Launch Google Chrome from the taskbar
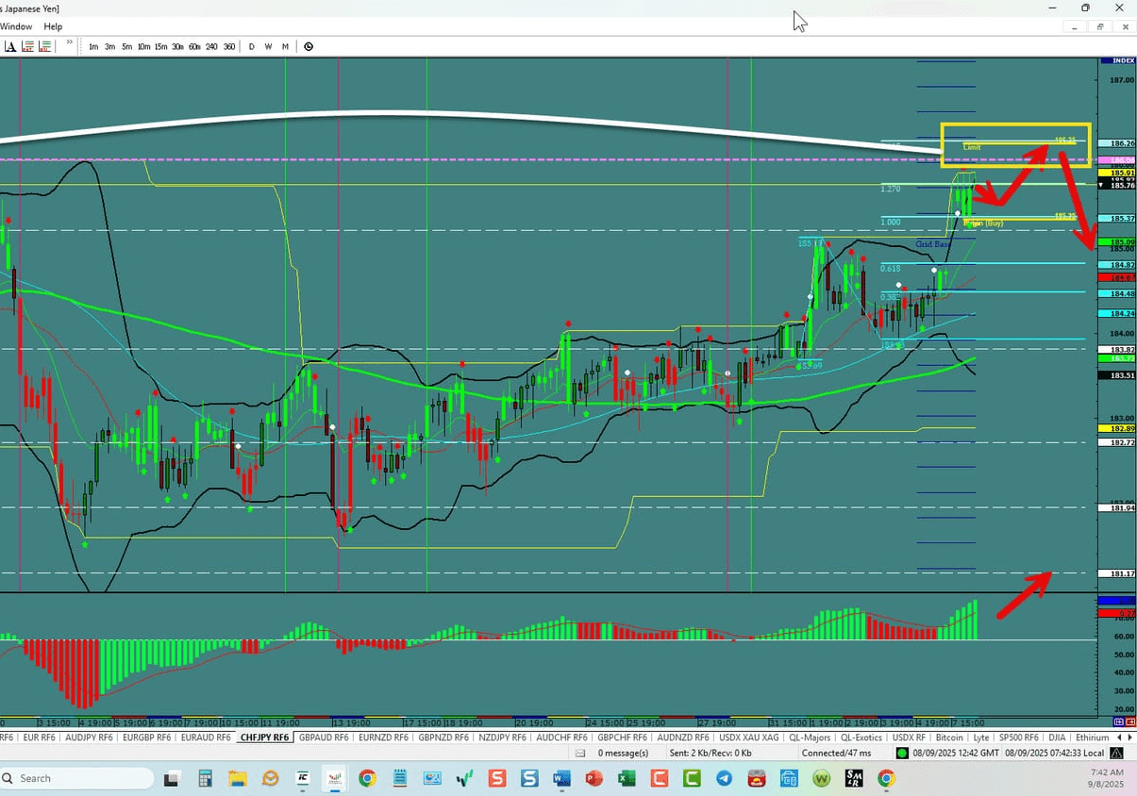This screenshot has width=1137, height=796. 367,778
